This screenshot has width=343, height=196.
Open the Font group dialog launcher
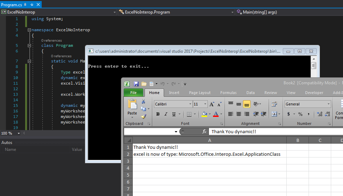221,124
